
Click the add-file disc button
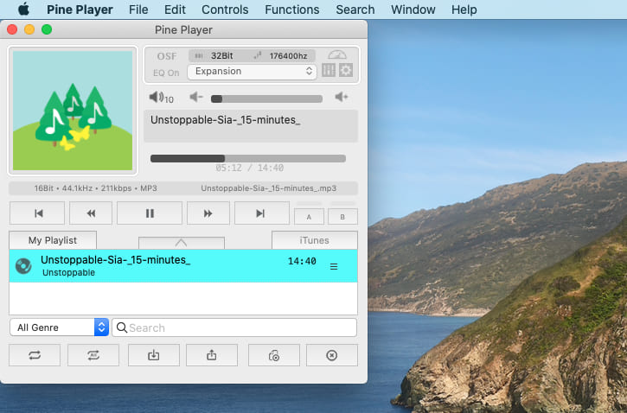tap(274, 355)
